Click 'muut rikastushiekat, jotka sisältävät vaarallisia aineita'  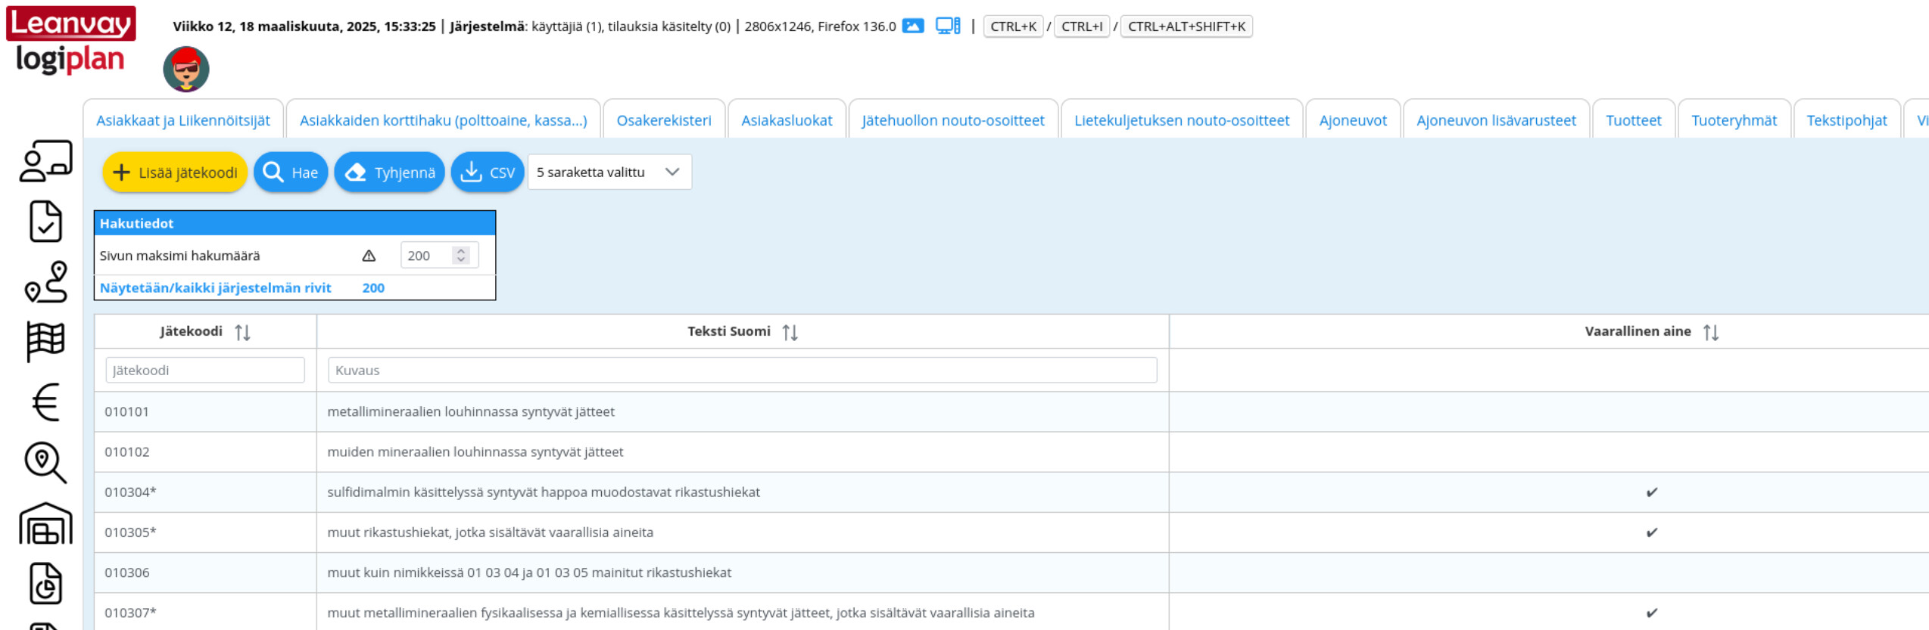coord(491,532)
